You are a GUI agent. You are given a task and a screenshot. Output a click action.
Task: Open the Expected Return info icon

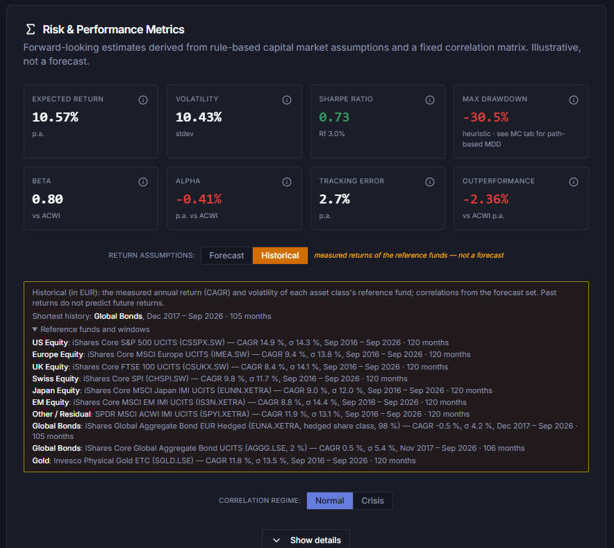(x=143, y=100)
